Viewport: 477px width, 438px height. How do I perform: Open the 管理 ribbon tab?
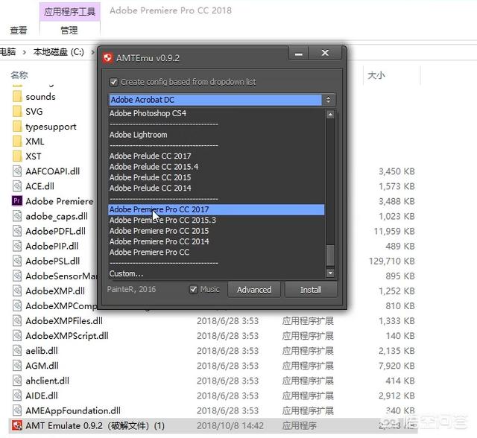(x=69, y=31)
